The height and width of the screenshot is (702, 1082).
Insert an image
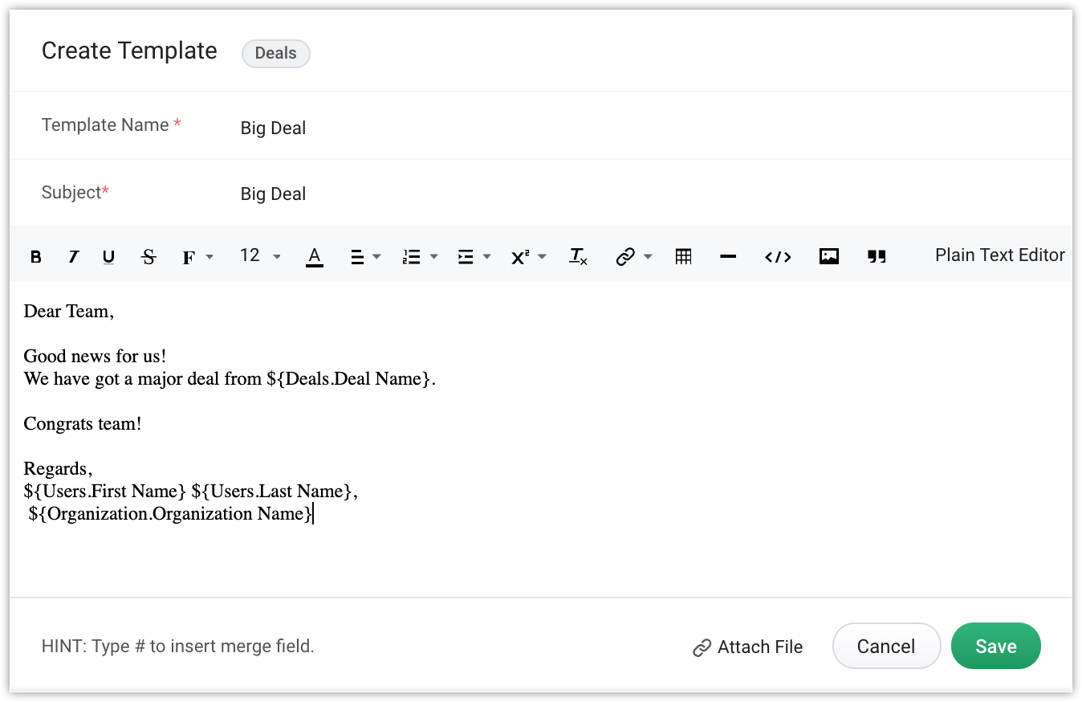[x=828, y=257]
